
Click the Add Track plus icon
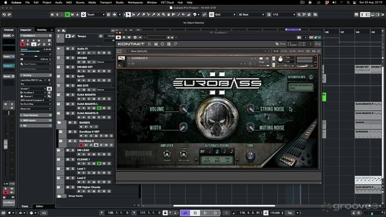[59, 31]
